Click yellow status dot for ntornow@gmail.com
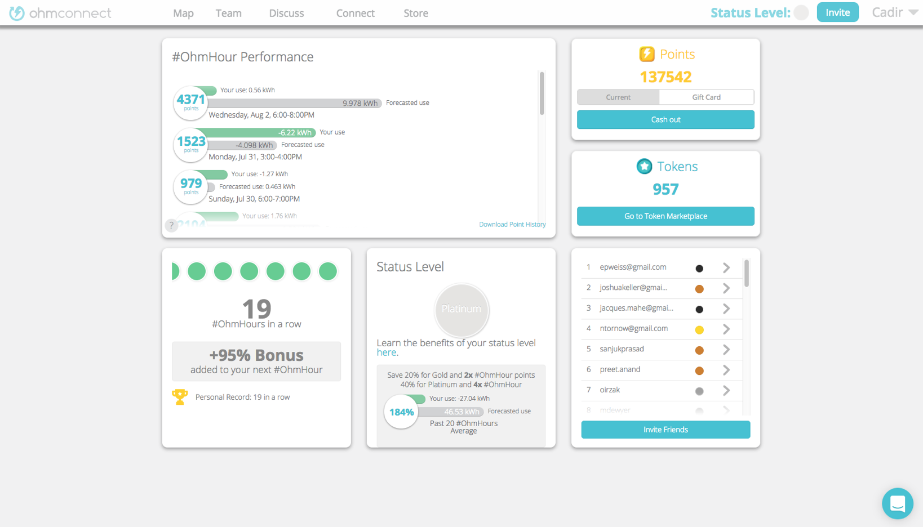The height and width of the screenshot is (527, 923). click(x=699, y=330)
